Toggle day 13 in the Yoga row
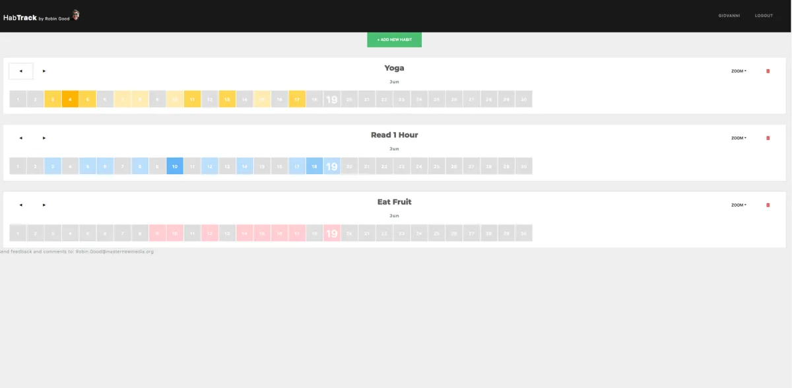Viewport: 792px width, 388px height. click(x=227, y=99)
